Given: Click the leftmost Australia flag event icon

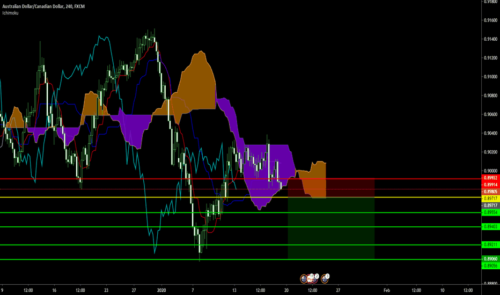Looking at the screenshot, I should [x=304, y=278].
